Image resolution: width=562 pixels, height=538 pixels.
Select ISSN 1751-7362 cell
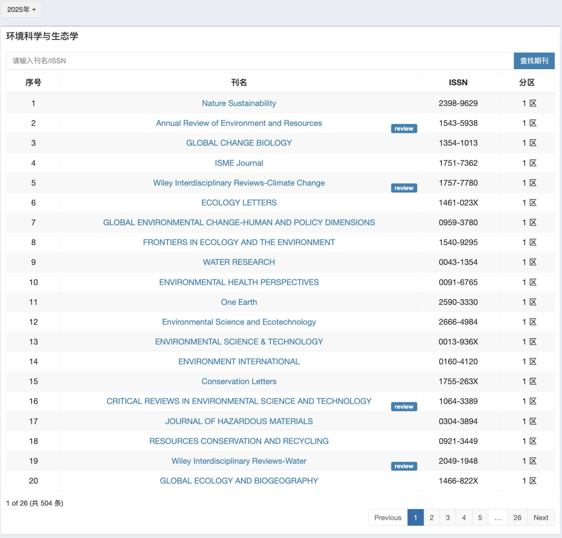(x=458, y=163)
